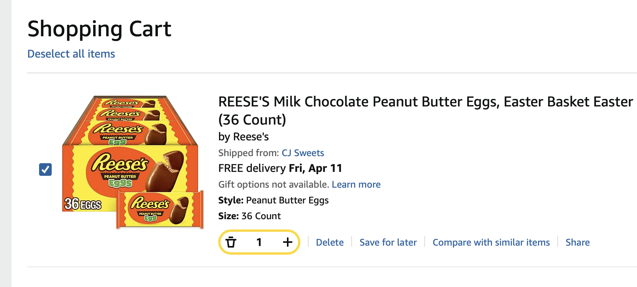
Task: Click the quantity value 1 in stepper
Action: [x=259, y=242]
